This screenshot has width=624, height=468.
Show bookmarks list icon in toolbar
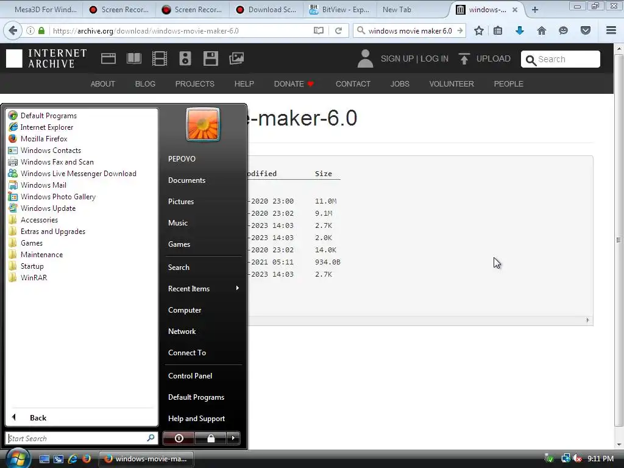(498, 30)
